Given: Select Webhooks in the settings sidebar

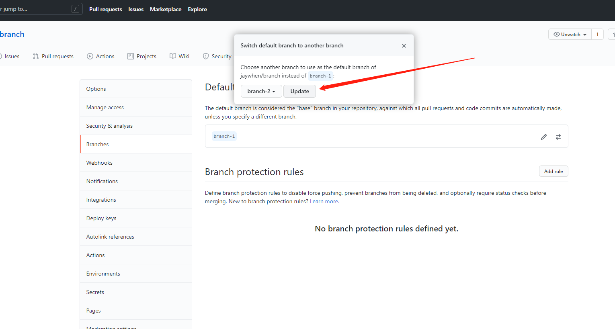Looking at the screenshot, I should pyautogui.click(x=99, y=163).
